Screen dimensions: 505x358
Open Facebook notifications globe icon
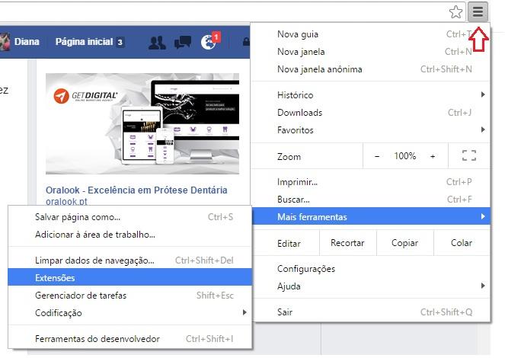click(209, 43)
